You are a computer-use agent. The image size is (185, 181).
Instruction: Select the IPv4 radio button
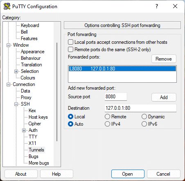(107, 124)
